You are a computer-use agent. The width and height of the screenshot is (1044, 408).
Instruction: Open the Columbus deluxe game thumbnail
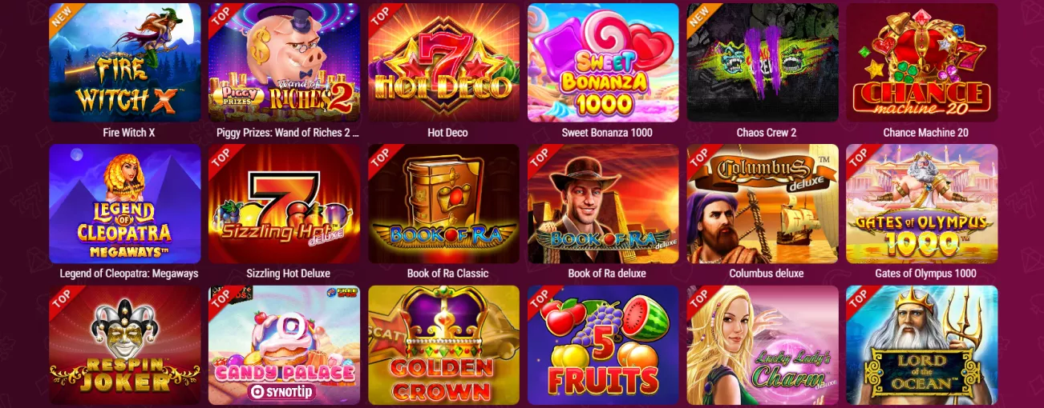(763, 204)
